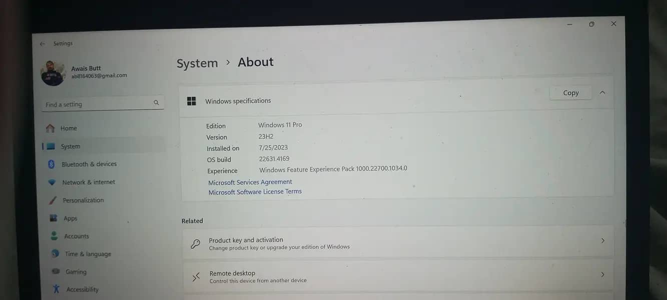Image resolution: width=667 pixels, height=300 pixels.
Task: Select Time & language in sidebar
Action: [x=88, y=254]
